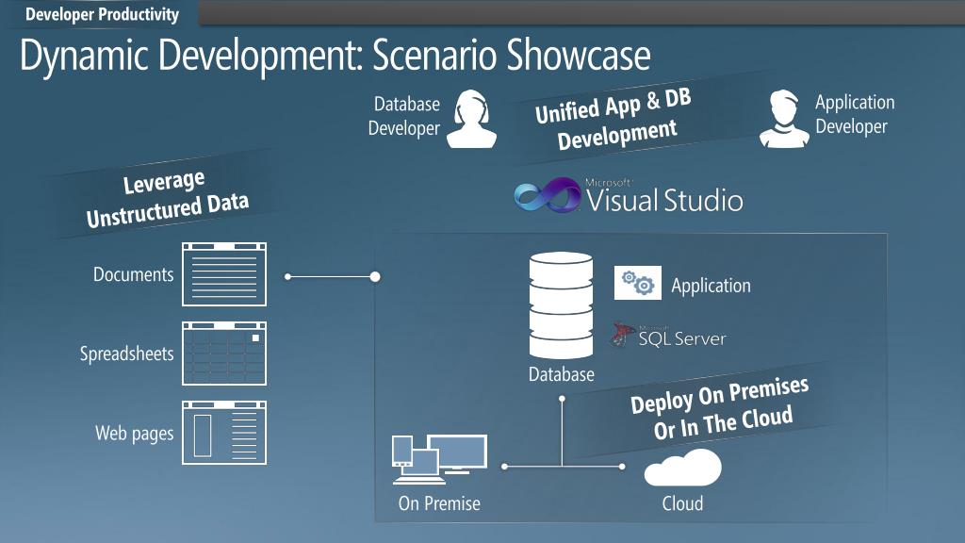Click the 'Spreadsheets' label
Viewport: 965px width, 543px height.
[x=127, y=354]
